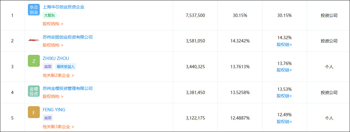Click the green Z avatar icon
Viewport: 350px width, 132px height.
click(34, 61)
